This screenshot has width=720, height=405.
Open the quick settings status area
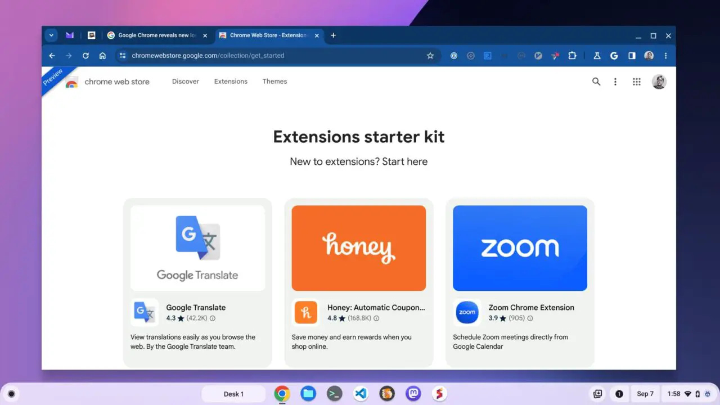[x=690, y=394]
